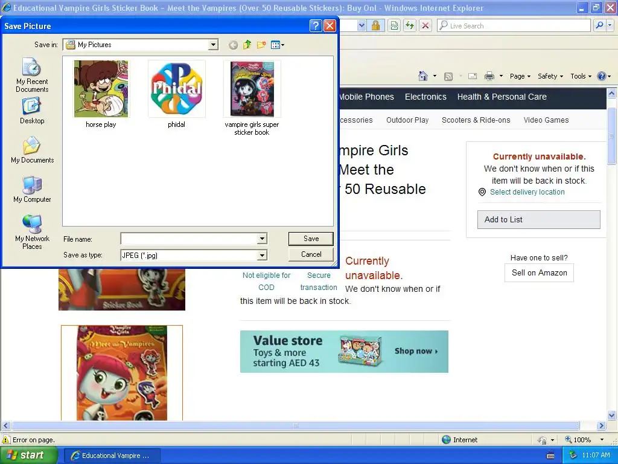Click the Save button in the dialog
This screenshot has height=464, width=618.
pyautogui.click(x=311, y=238)
